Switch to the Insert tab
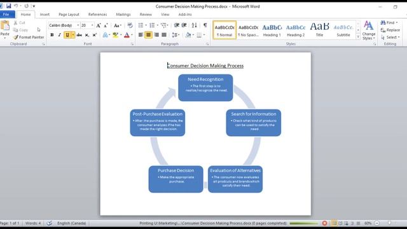The width and height of the screenshot is (407, 229). 45,15
